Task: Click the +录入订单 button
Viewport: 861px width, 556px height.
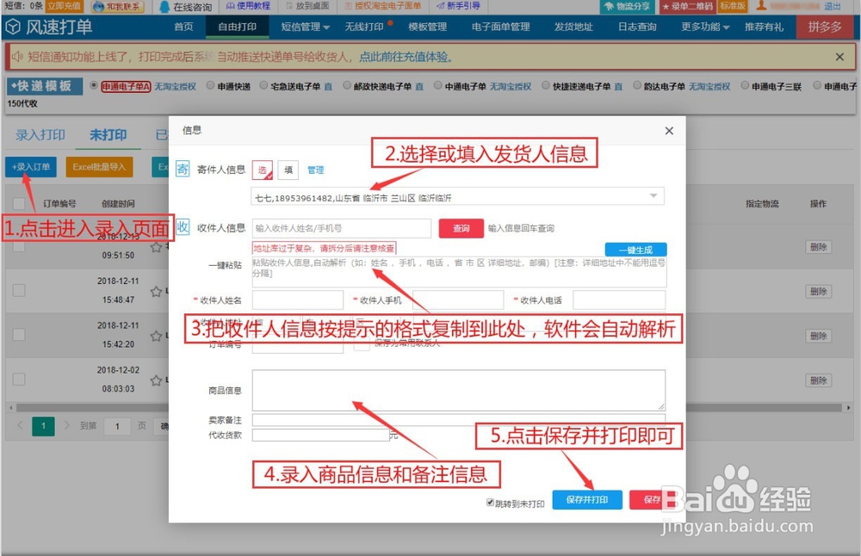Action: click(x=31, y=167)
